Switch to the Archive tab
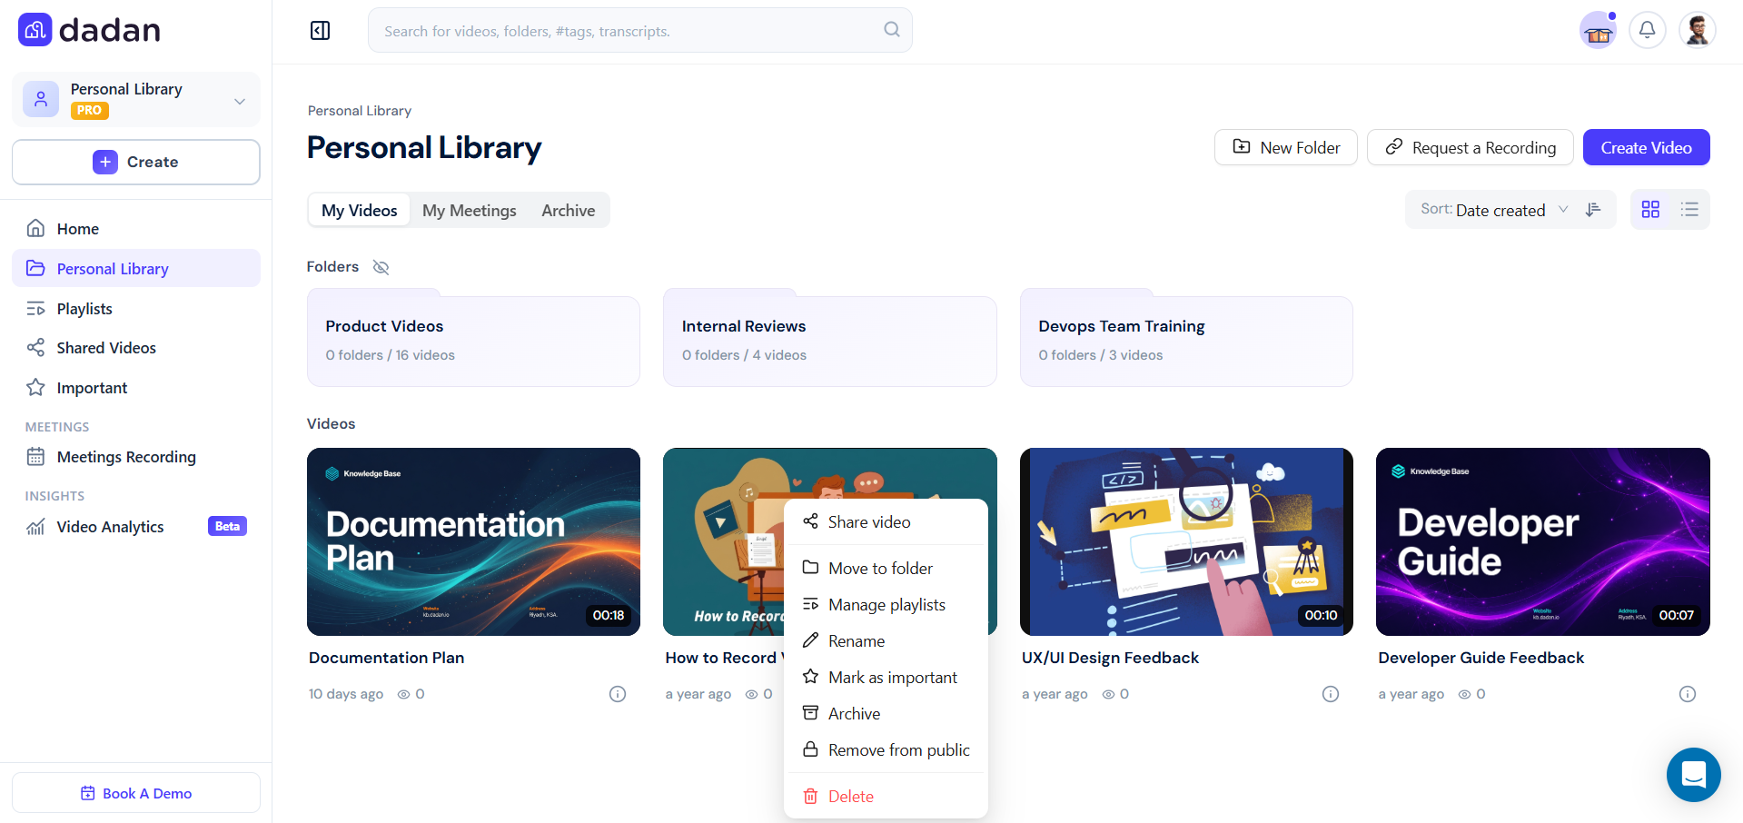 [x=568, y=211]
